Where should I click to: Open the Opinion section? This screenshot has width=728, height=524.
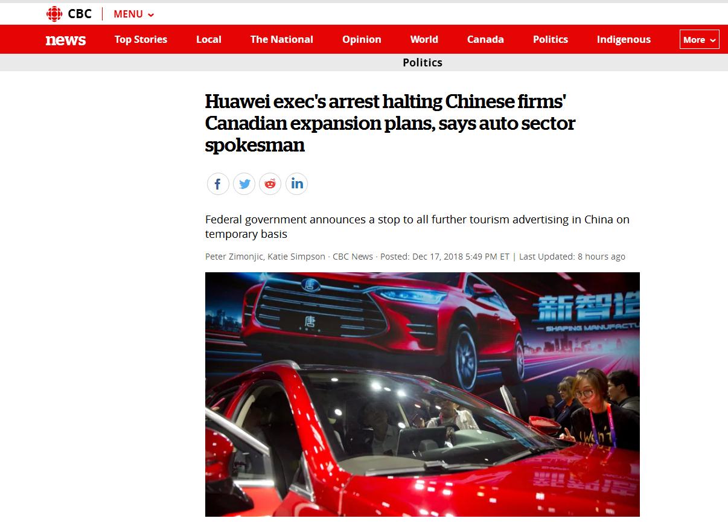click(x=362, y=39)
